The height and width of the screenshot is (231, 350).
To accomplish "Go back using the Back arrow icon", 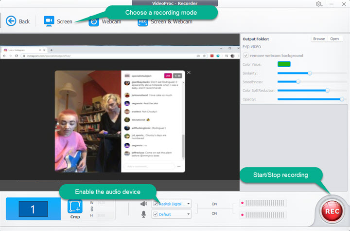I will pos(11,21).
